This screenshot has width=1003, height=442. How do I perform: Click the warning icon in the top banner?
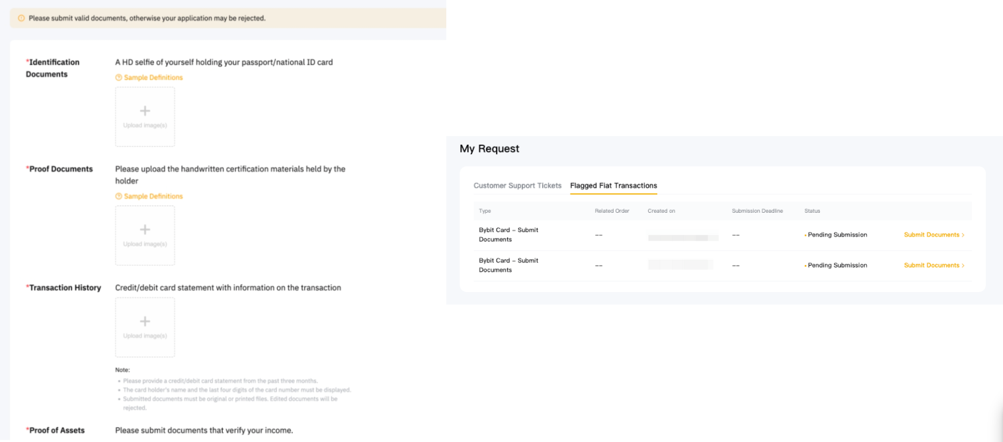pos(21,18)
